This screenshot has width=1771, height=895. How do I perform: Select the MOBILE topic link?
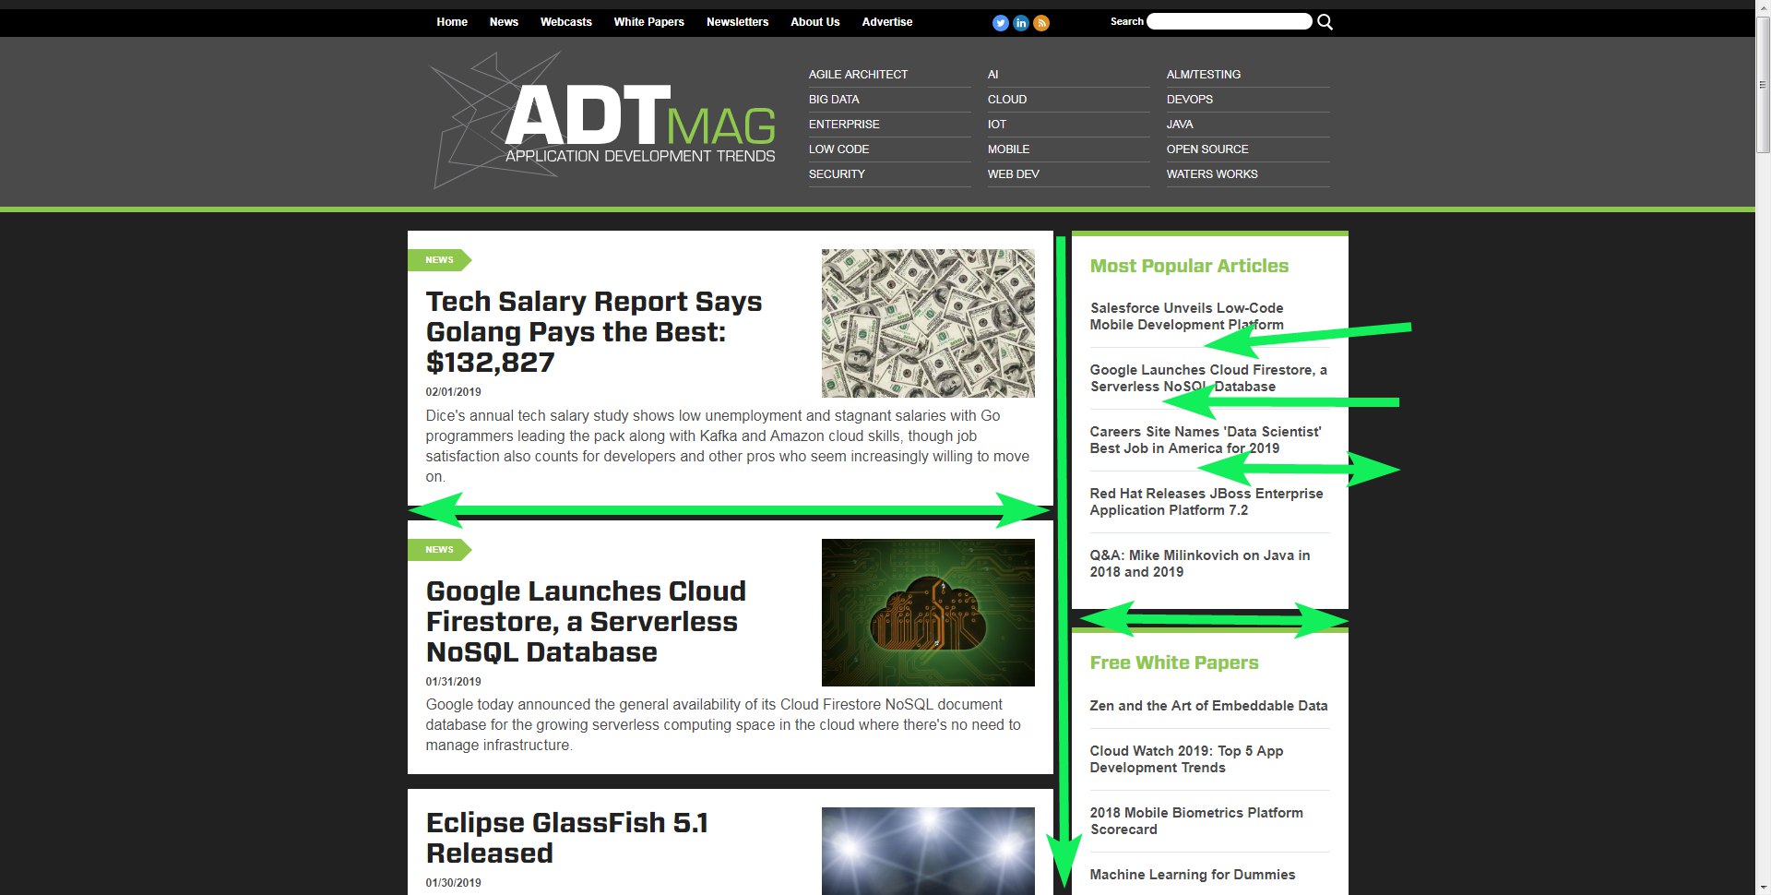coord(1008,149)
